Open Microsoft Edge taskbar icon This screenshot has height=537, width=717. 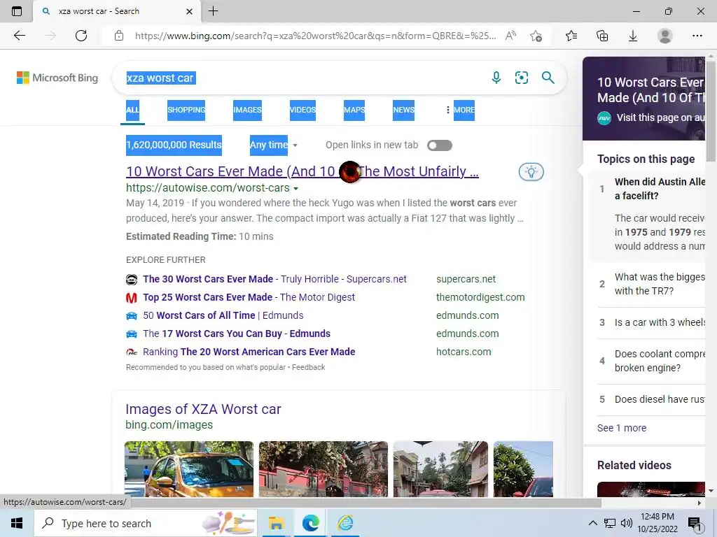pyautogui.click(x=310, y=523)
